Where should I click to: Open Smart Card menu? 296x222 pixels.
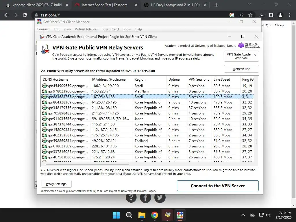[x=110, y=29]
